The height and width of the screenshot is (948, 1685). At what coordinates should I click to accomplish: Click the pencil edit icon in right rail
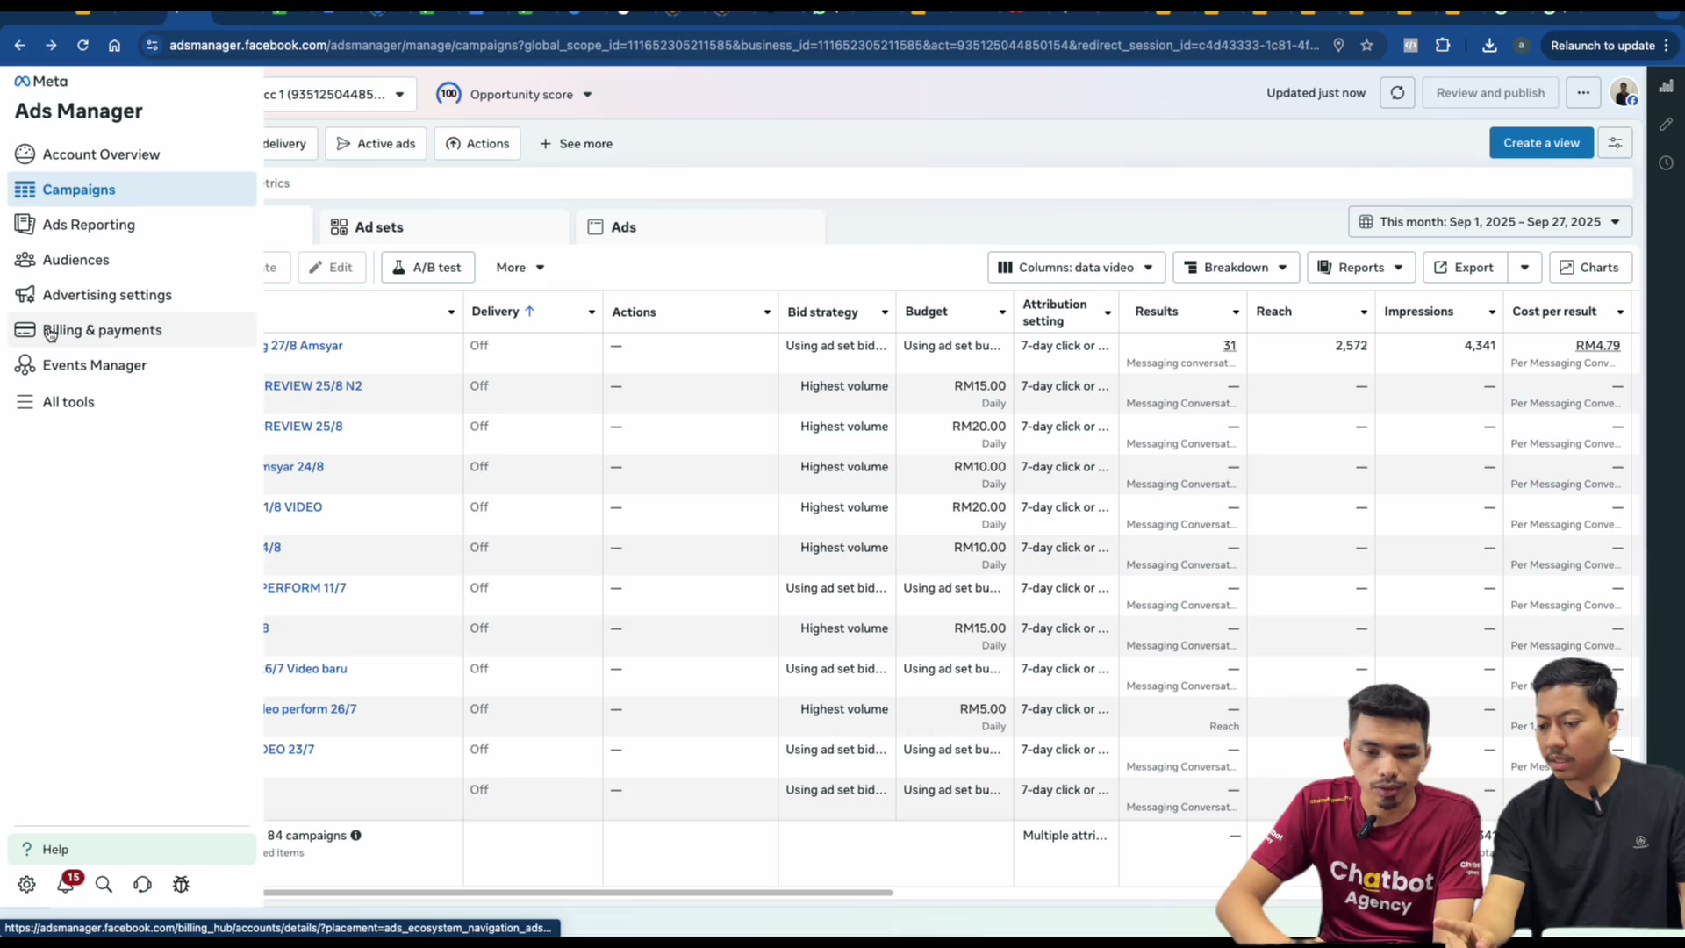[x=1666, y=125]
